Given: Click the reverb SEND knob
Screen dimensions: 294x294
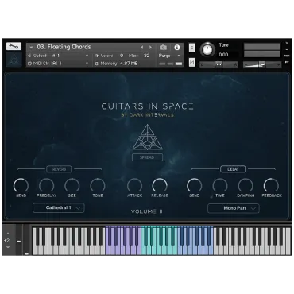Looking at the screenshot, I should (x=21, y=185).
